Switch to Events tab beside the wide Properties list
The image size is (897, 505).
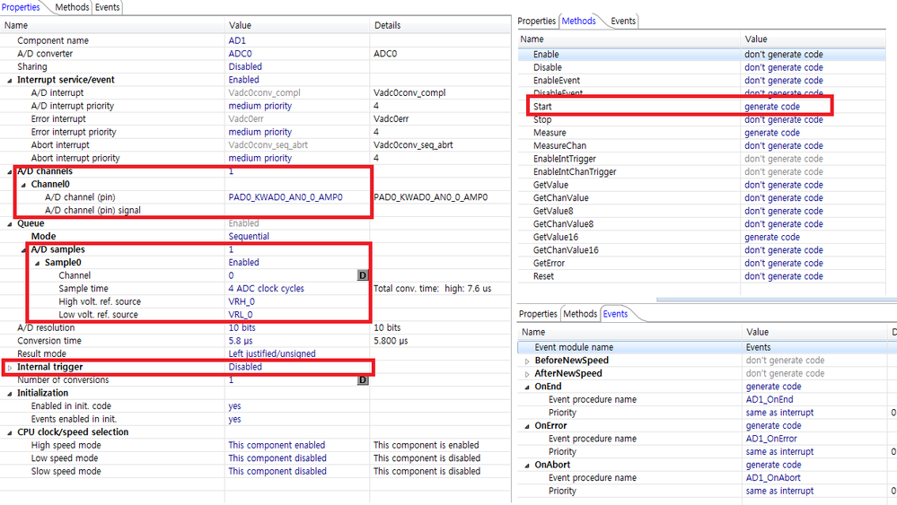point(108,7)
